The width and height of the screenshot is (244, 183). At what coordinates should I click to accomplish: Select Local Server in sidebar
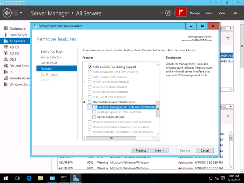(18, 35)
